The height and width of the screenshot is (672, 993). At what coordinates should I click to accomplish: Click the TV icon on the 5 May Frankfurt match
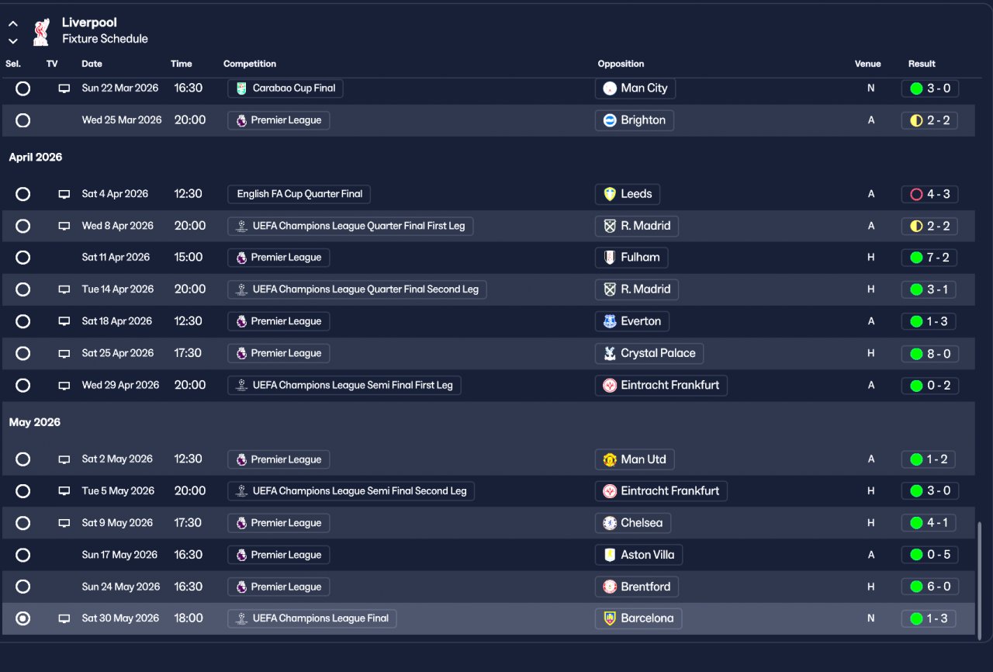click(64, 491)
